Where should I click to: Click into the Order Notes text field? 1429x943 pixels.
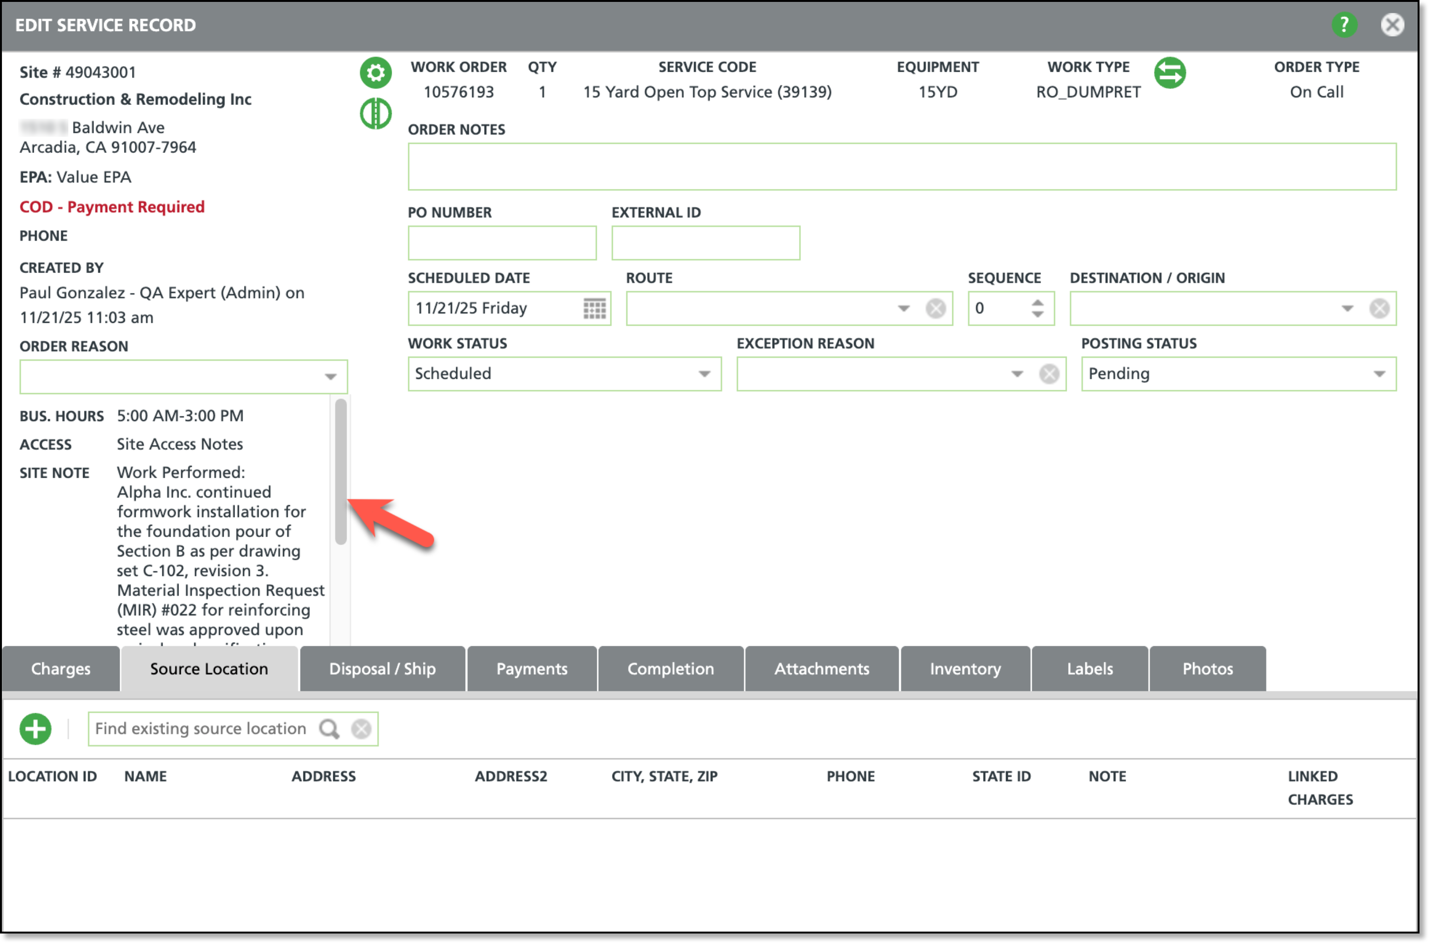tap(901, 167)
